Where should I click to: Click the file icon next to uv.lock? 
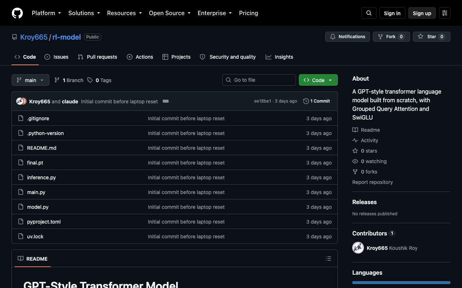(21, 236)
